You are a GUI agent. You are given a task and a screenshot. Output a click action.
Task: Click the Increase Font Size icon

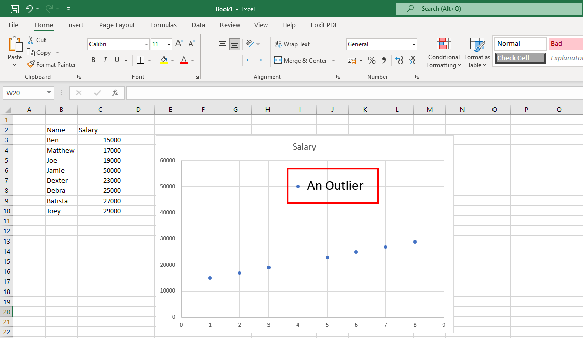click(x=180, y=44)
